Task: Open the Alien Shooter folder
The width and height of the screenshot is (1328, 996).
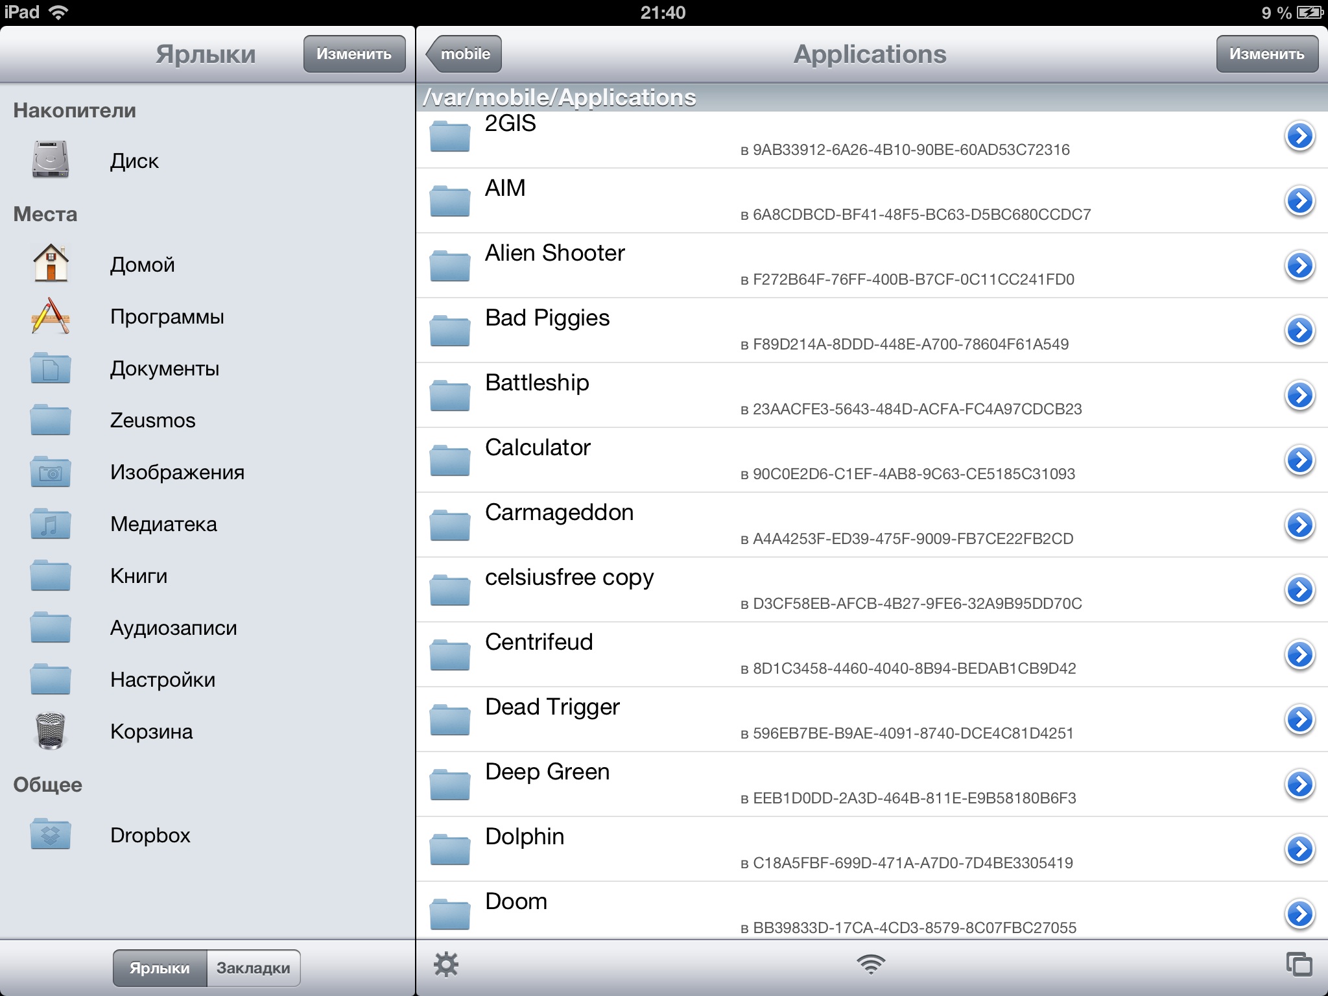Action: pos(872,266)
